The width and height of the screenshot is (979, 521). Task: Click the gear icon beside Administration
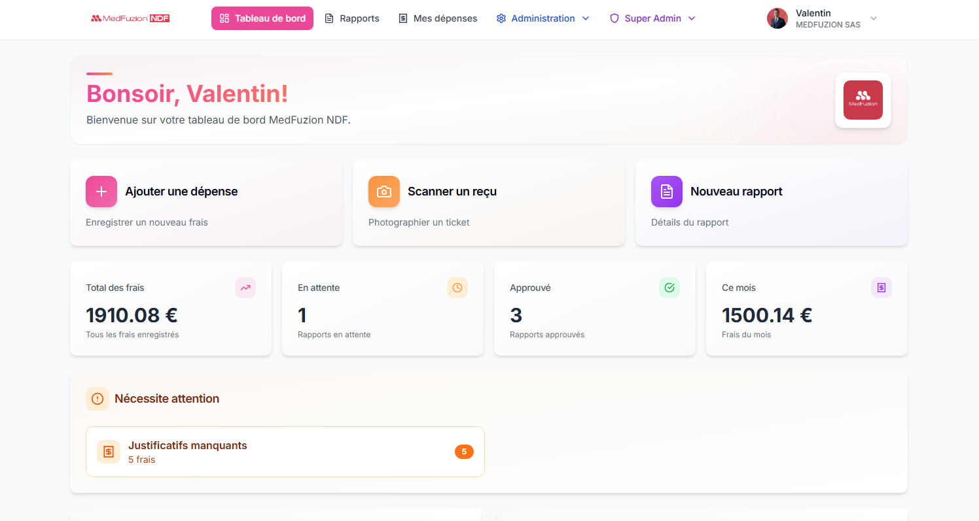click(501, 18)
